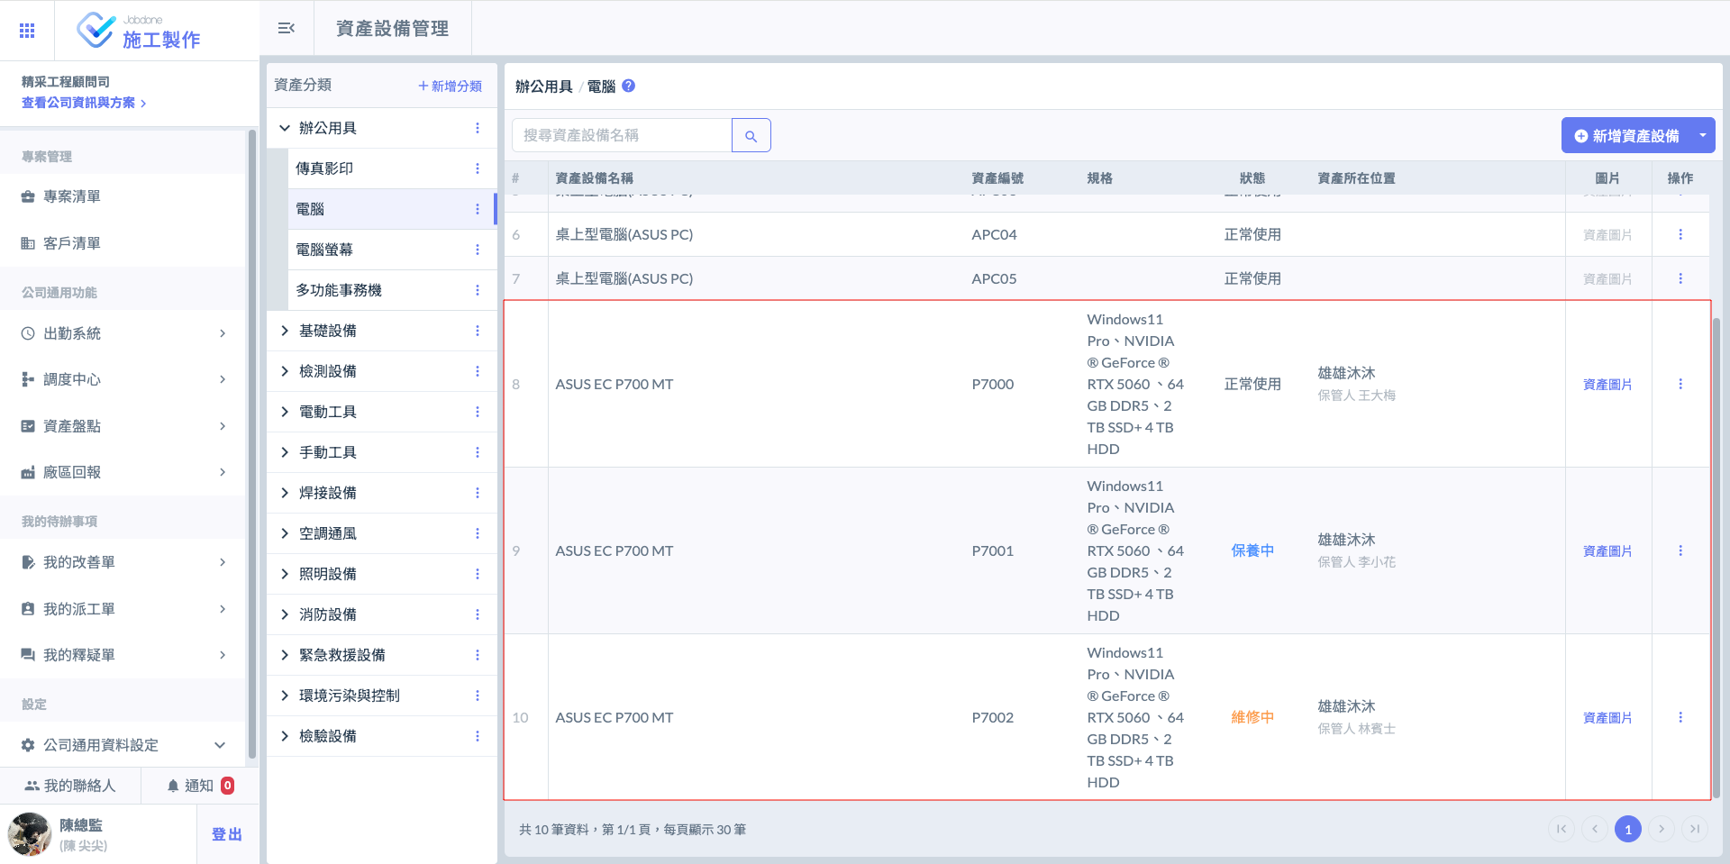The image size is (1730, 864).
Task: View 資產圖片 for asset P7002
Action: pos(1607,718)
